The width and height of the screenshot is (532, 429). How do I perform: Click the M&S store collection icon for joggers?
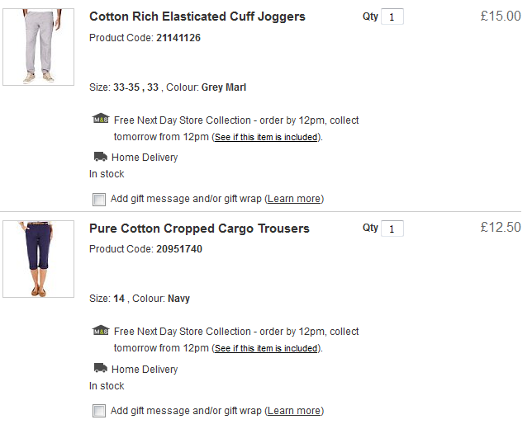[100, 119]
